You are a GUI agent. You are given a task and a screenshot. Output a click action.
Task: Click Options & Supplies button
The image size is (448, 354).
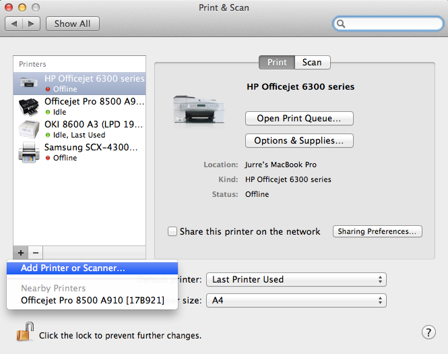299,141
